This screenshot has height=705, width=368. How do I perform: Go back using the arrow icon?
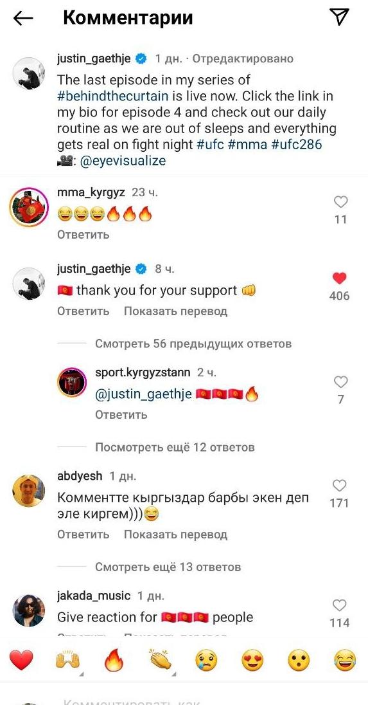pyautogui.click(x=23, y=18)
